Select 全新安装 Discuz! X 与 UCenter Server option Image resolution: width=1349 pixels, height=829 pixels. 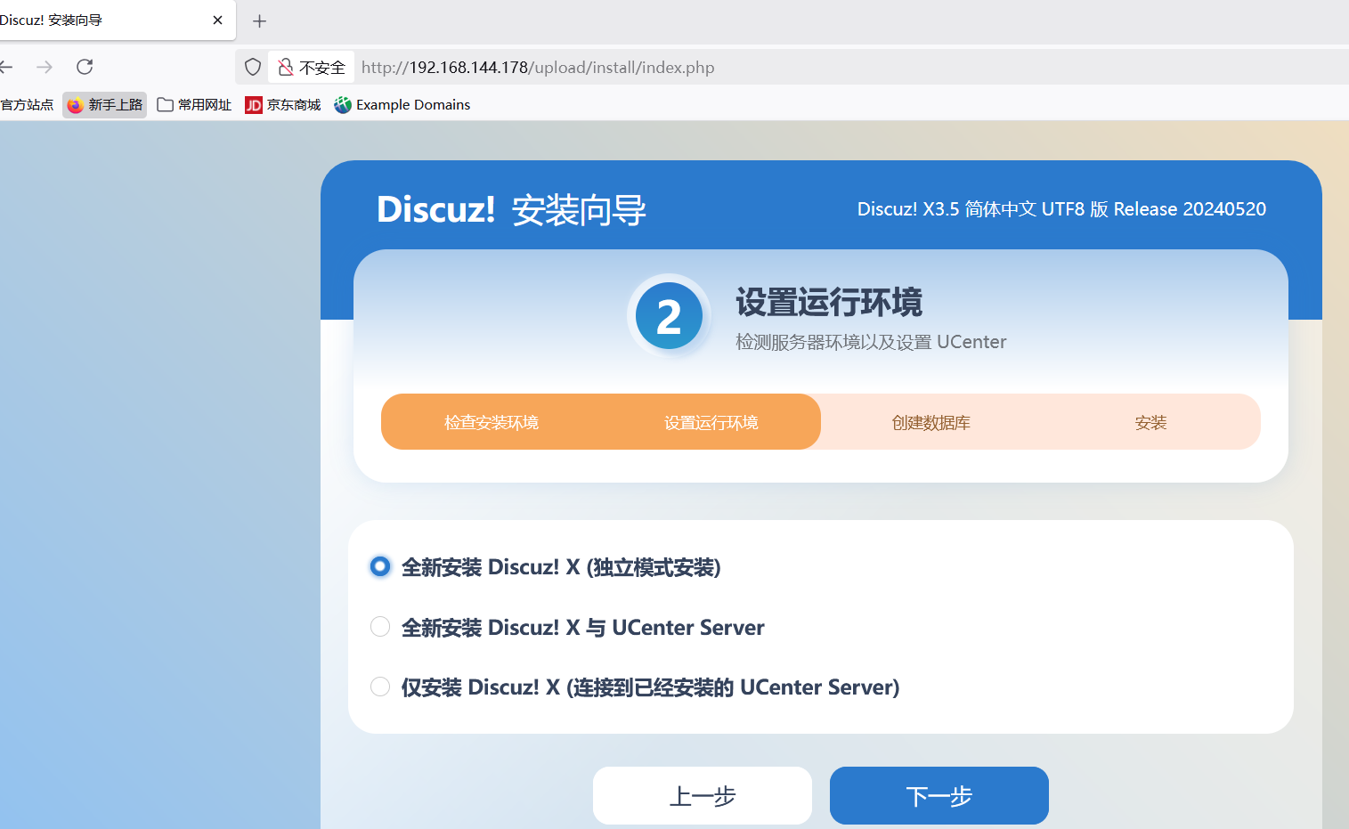click(x=380, y=627)
